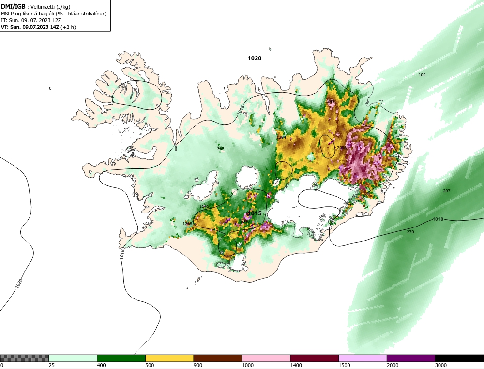Click the yellow 500–900 legend swatch
This screenshot has width=484, height=369.
tap(169, 358)
